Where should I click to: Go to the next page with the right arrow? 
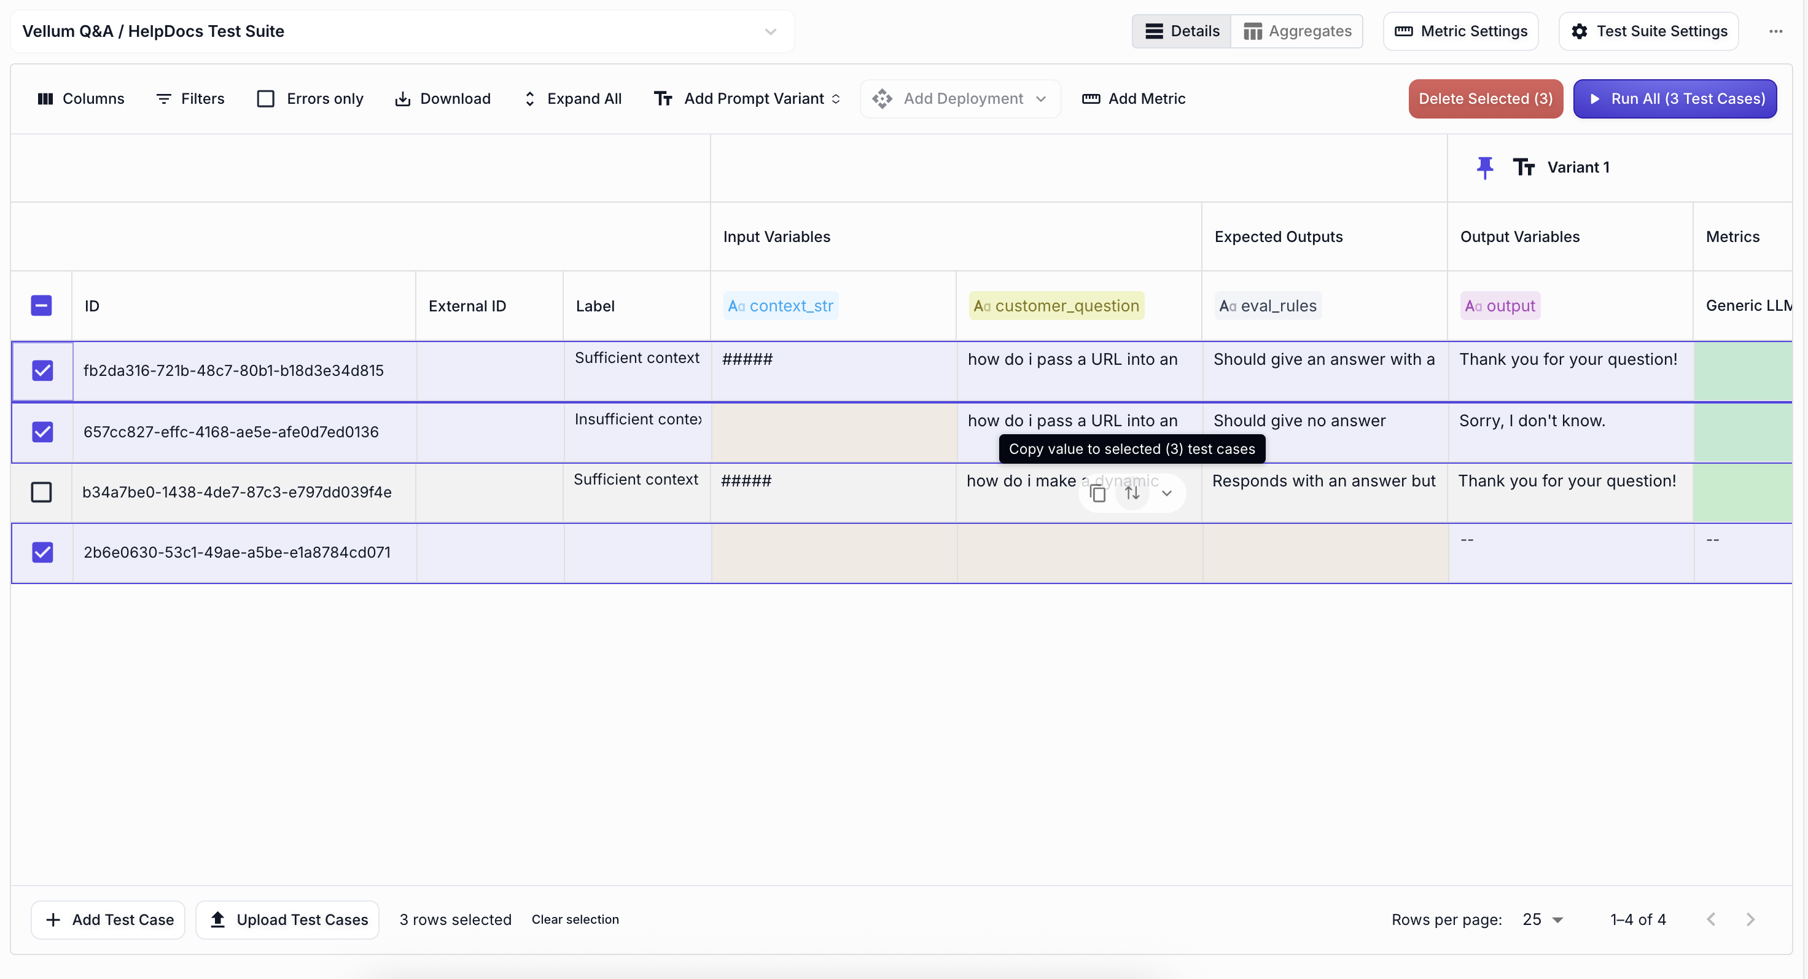pyautogui.click(x=1750, y=919)
